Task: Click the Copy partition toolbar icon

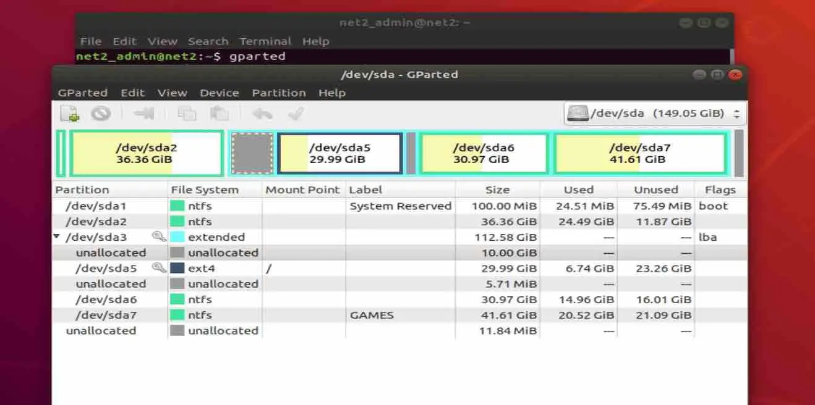Action: point(187,114)
